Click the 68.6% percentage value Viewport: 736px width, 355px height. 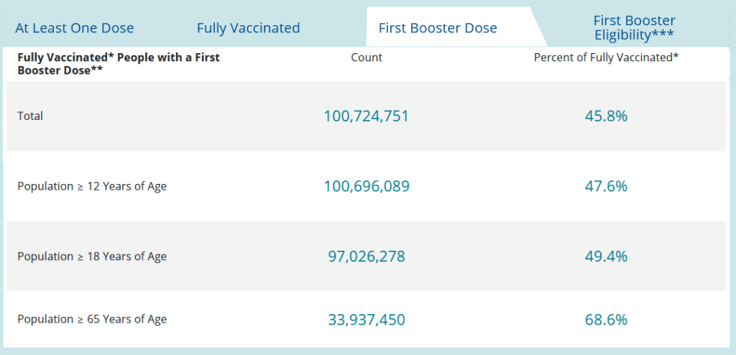pos(606,320)
